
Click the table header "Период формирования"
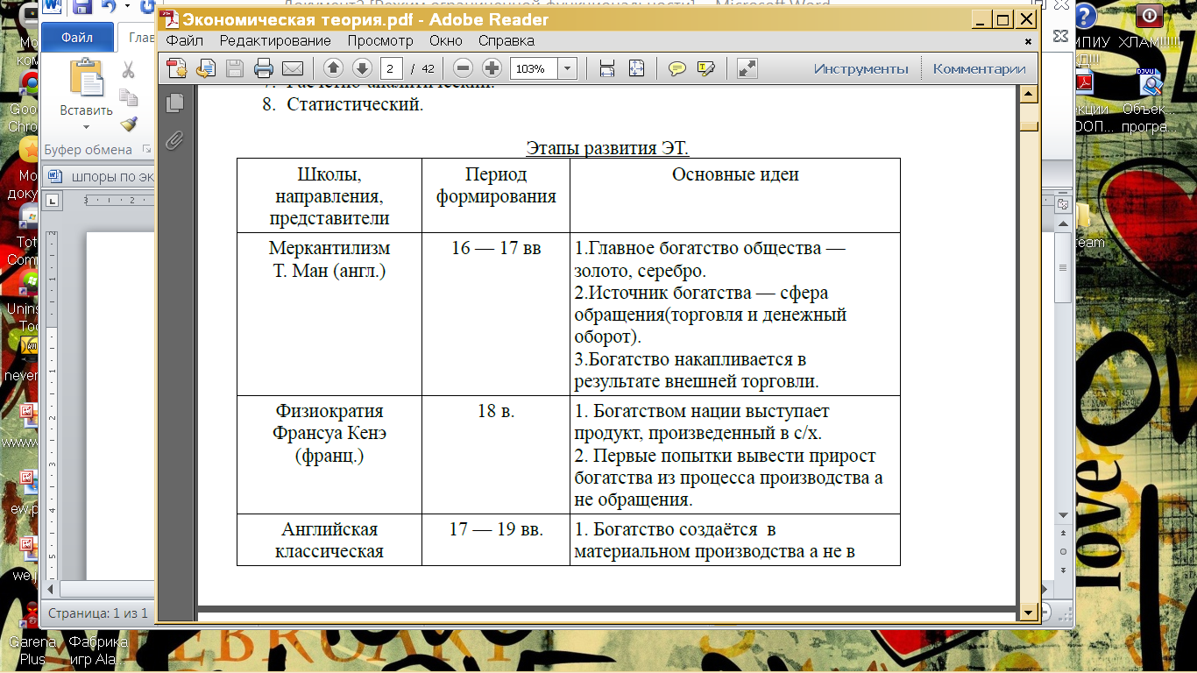tap(496, 195)
